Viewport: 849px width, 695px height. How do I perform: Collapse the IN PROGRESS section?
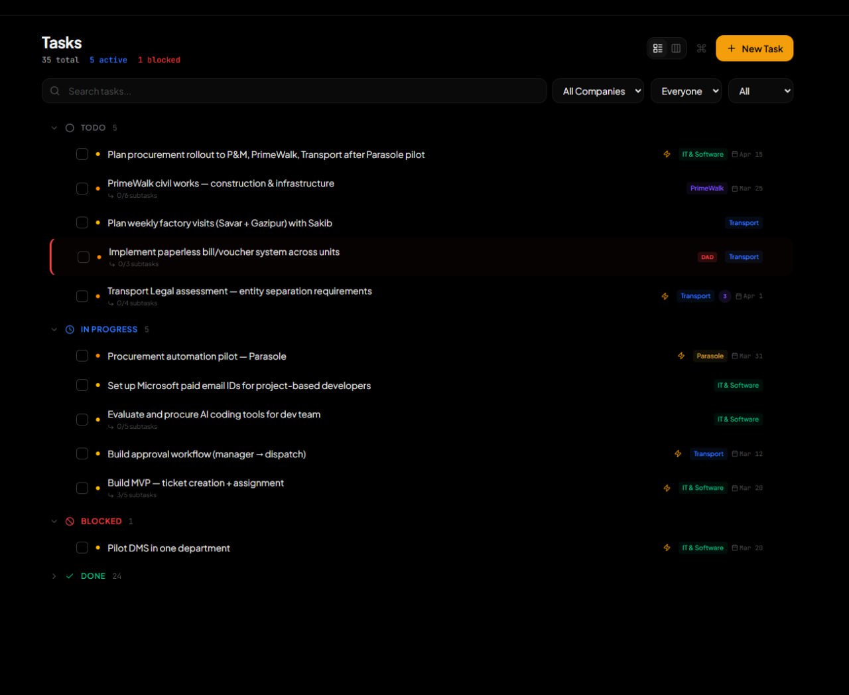(54, 329)
